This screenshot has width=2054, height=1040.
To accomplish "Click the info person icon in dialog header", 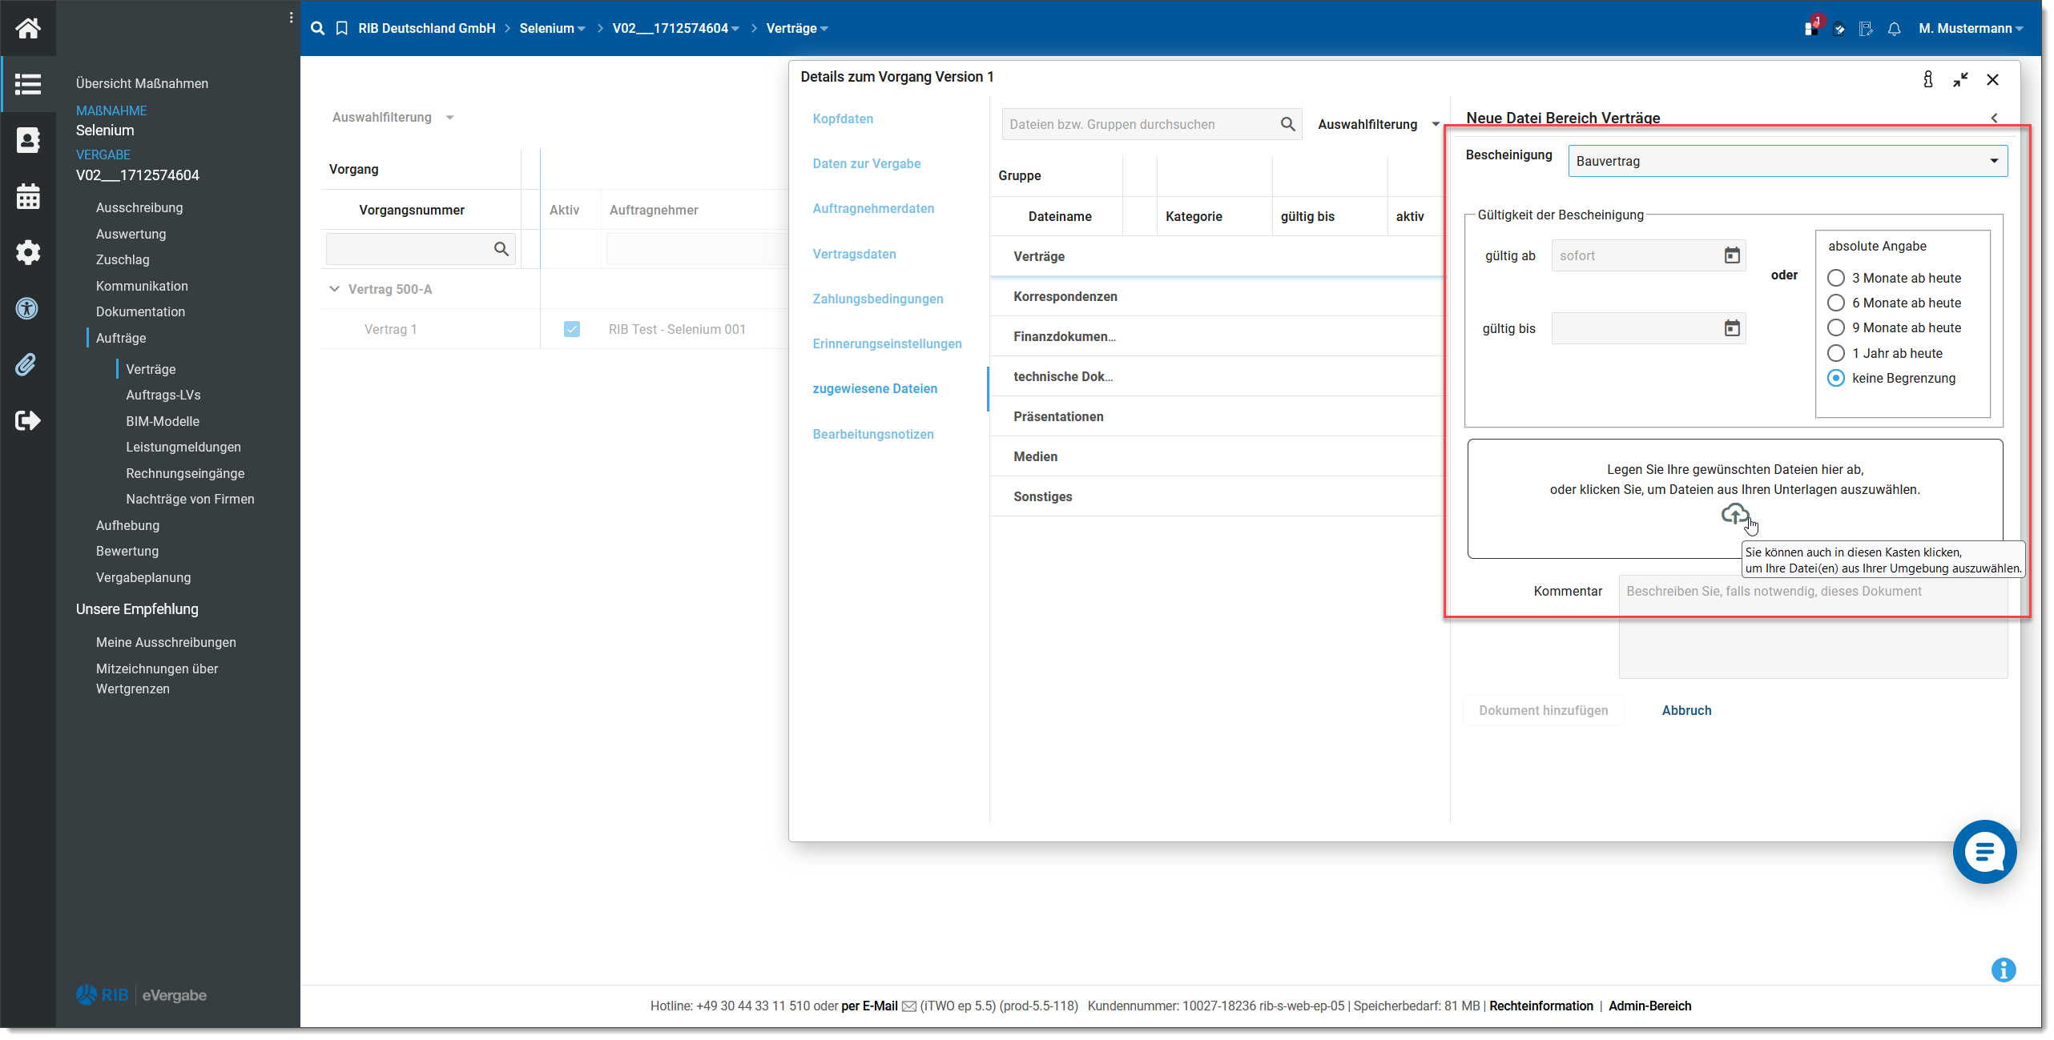I will [1928, 79].
